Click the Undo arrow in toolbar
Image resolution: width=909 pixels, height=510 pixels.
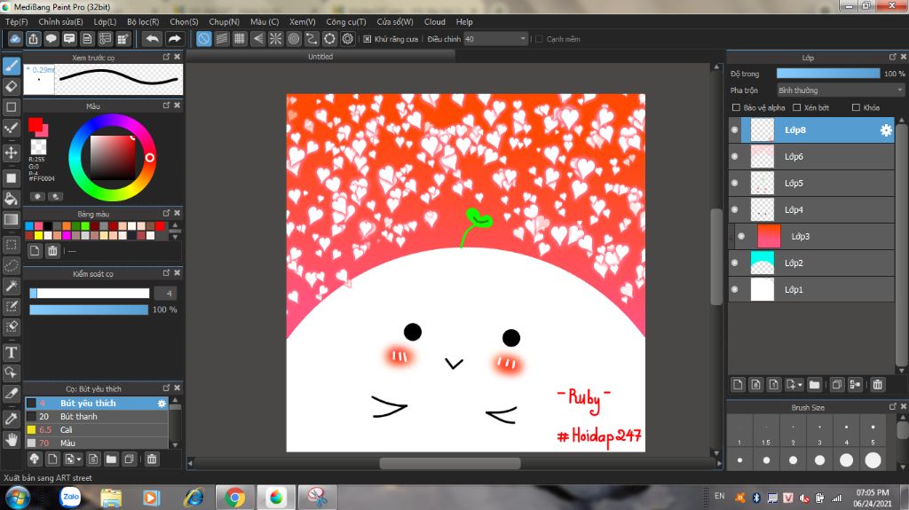(152, 39)
